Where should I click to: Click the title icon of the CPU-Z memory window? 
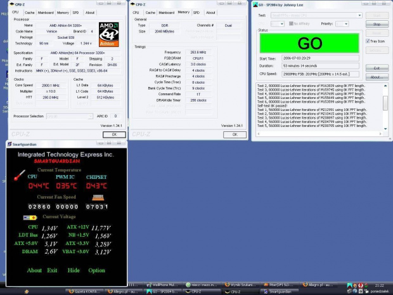132,4
